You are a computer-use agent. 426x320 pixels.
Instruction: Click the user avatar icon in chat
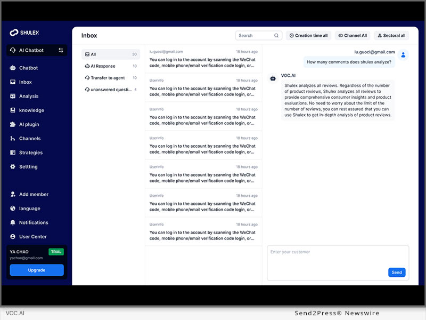click(403, 55)
